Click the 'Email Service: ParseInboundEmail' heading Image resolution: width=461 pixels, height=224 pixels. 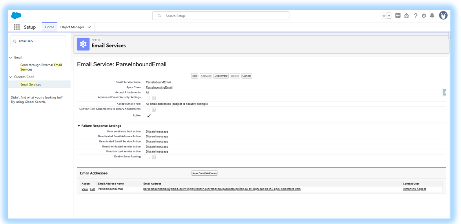[122, 64]
